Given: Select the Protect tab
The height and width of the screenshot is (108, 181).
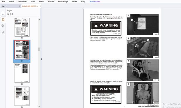Looking at the screenshot, I should click(51, 1).
